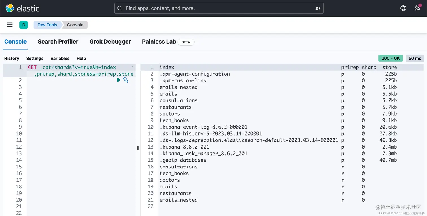The height and width of the screenshot is (216, 427).
Task: Click 'emails_nested' on output line 4
Action: pyautogui.click(x=178, y=87)
